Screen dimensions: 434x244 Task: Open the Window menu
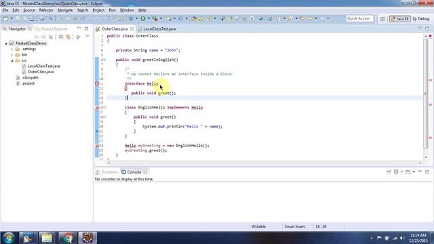[127, 10]
